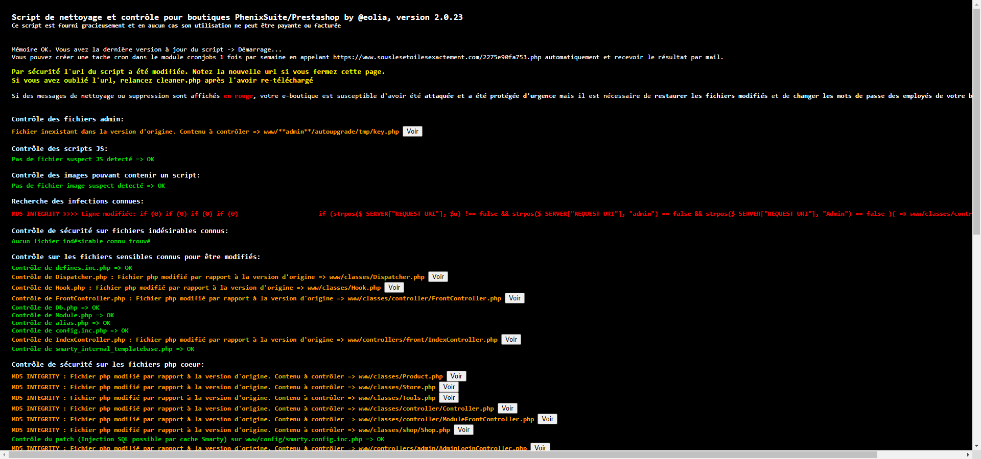The image size is (981, 459).
Task: View classes/shop/Shop.php contents
Action: (x=463, y=430)
